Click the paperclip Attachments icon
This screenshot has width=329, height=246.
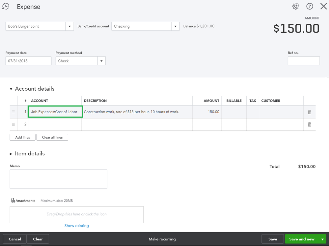[13, 201]
